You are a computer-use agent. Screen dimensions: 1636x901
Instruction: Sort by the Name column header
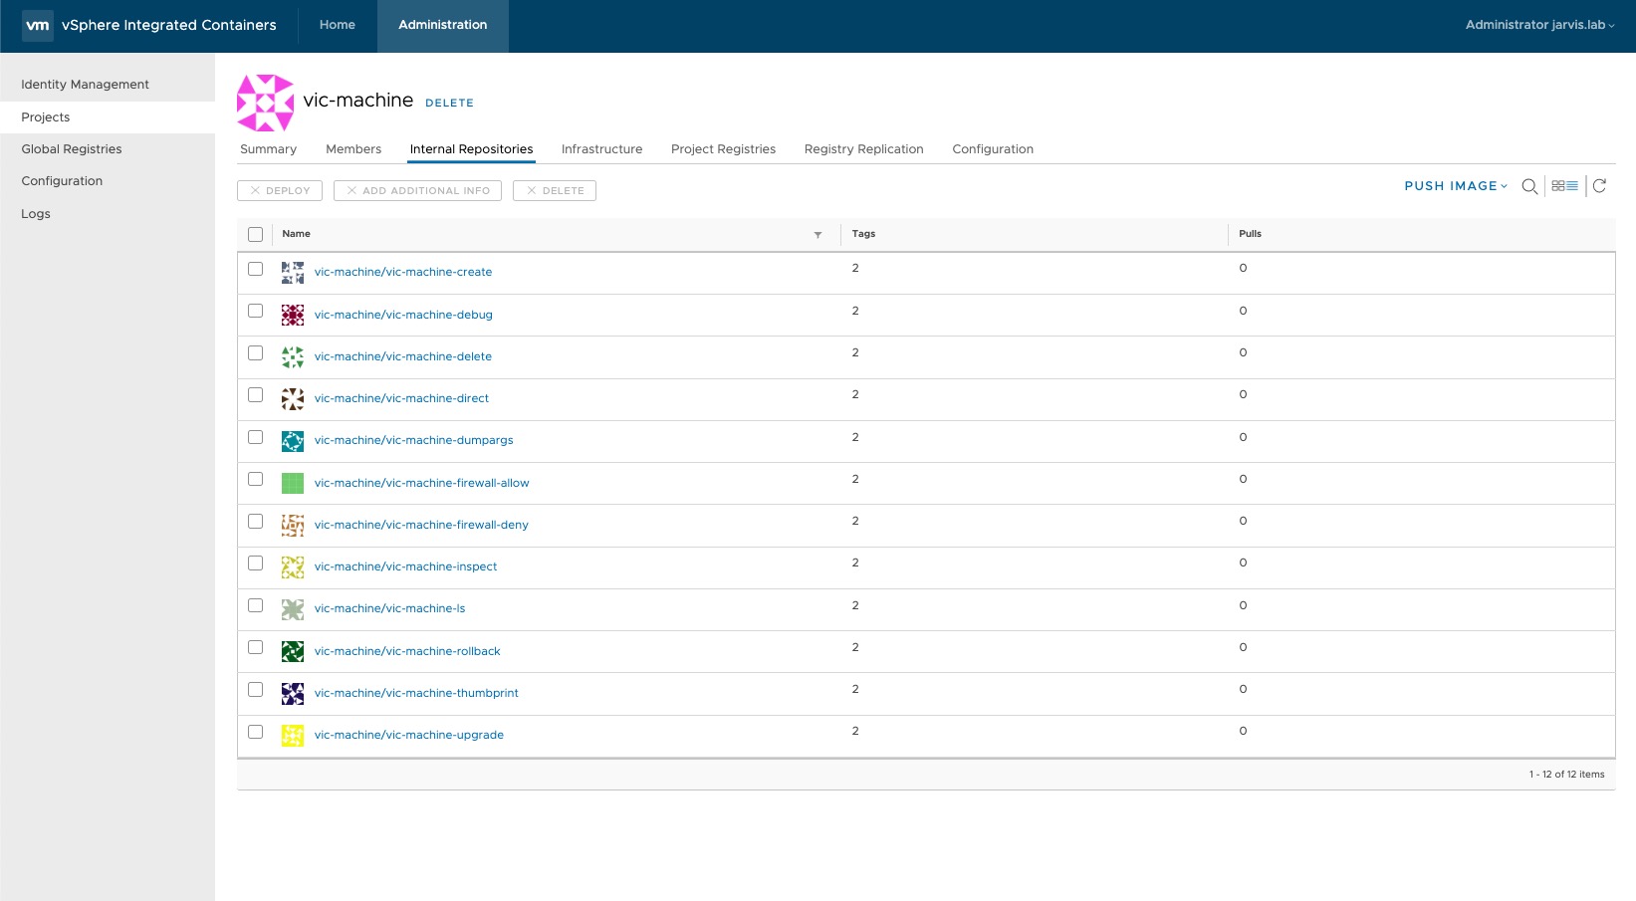point(297,234)
